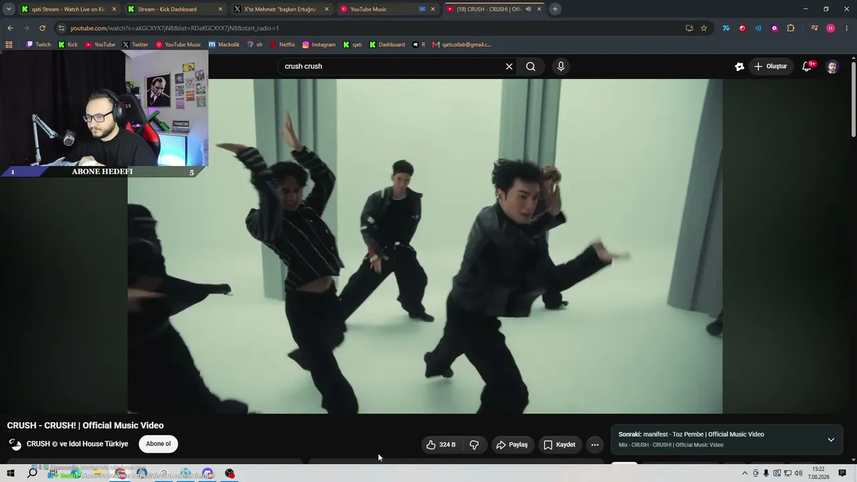Open the Netflix bookmark
Screen dimensions: 857x482
283,45
